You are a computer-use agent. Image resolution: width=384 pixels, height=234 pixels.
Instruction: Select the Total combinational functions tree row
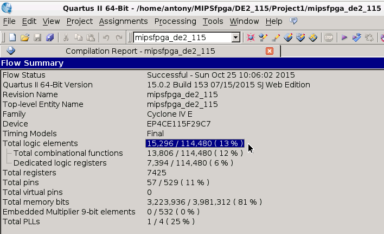[x=68, y=153]
